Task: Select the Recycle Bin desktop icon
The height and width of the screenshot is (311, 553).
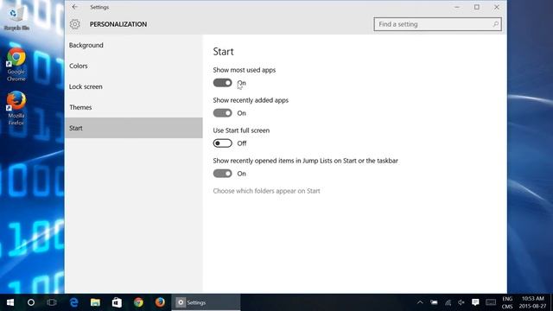Action: click(16, 17)
